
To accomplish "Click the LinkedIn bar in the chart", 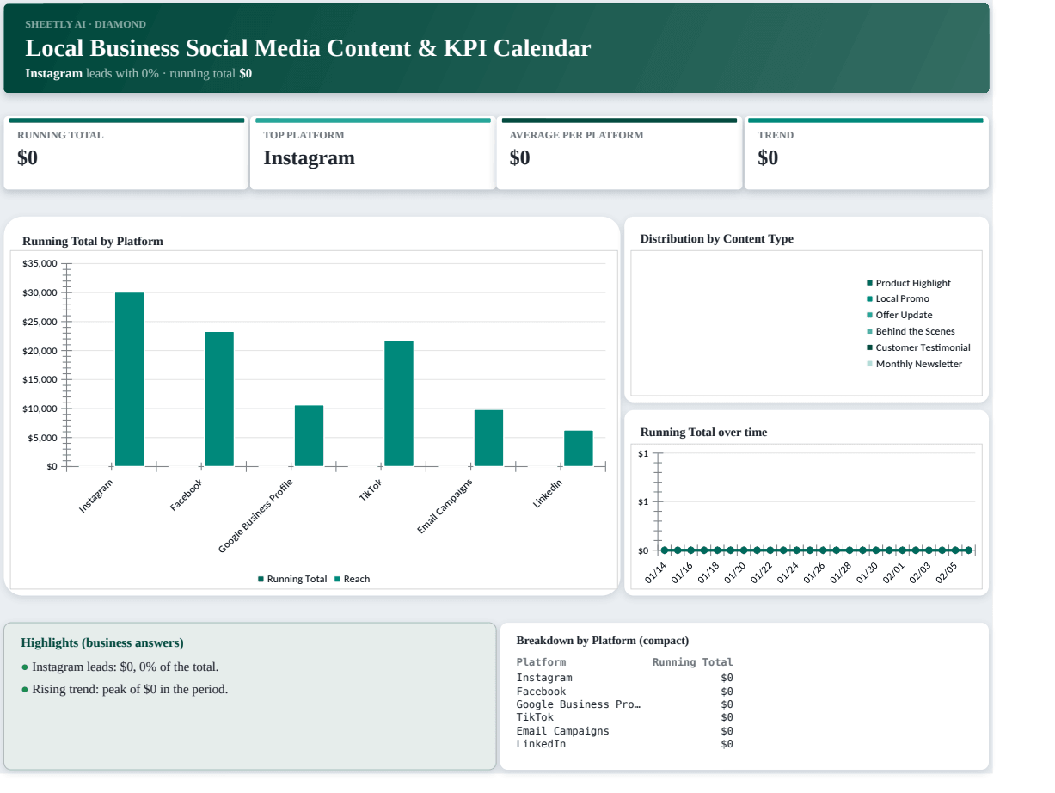I will pyautogui.click(x=579, y=448).
